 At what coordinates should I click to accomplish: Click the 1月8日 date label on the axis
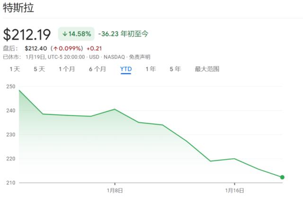pyautogui.click(x=115, y=191)
